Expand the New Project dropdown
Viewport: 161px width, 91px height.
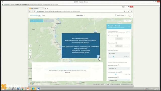click(80, 15)
